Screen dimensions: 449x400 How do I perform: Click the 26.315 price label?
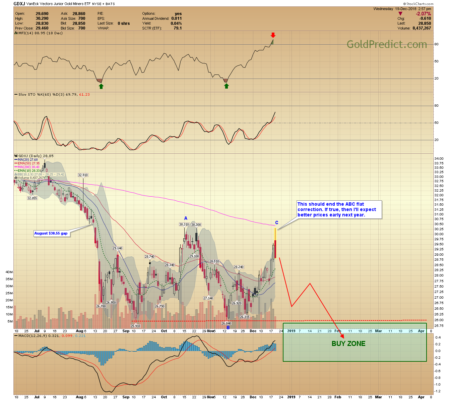pyautogui.click(x=245, y=317)
